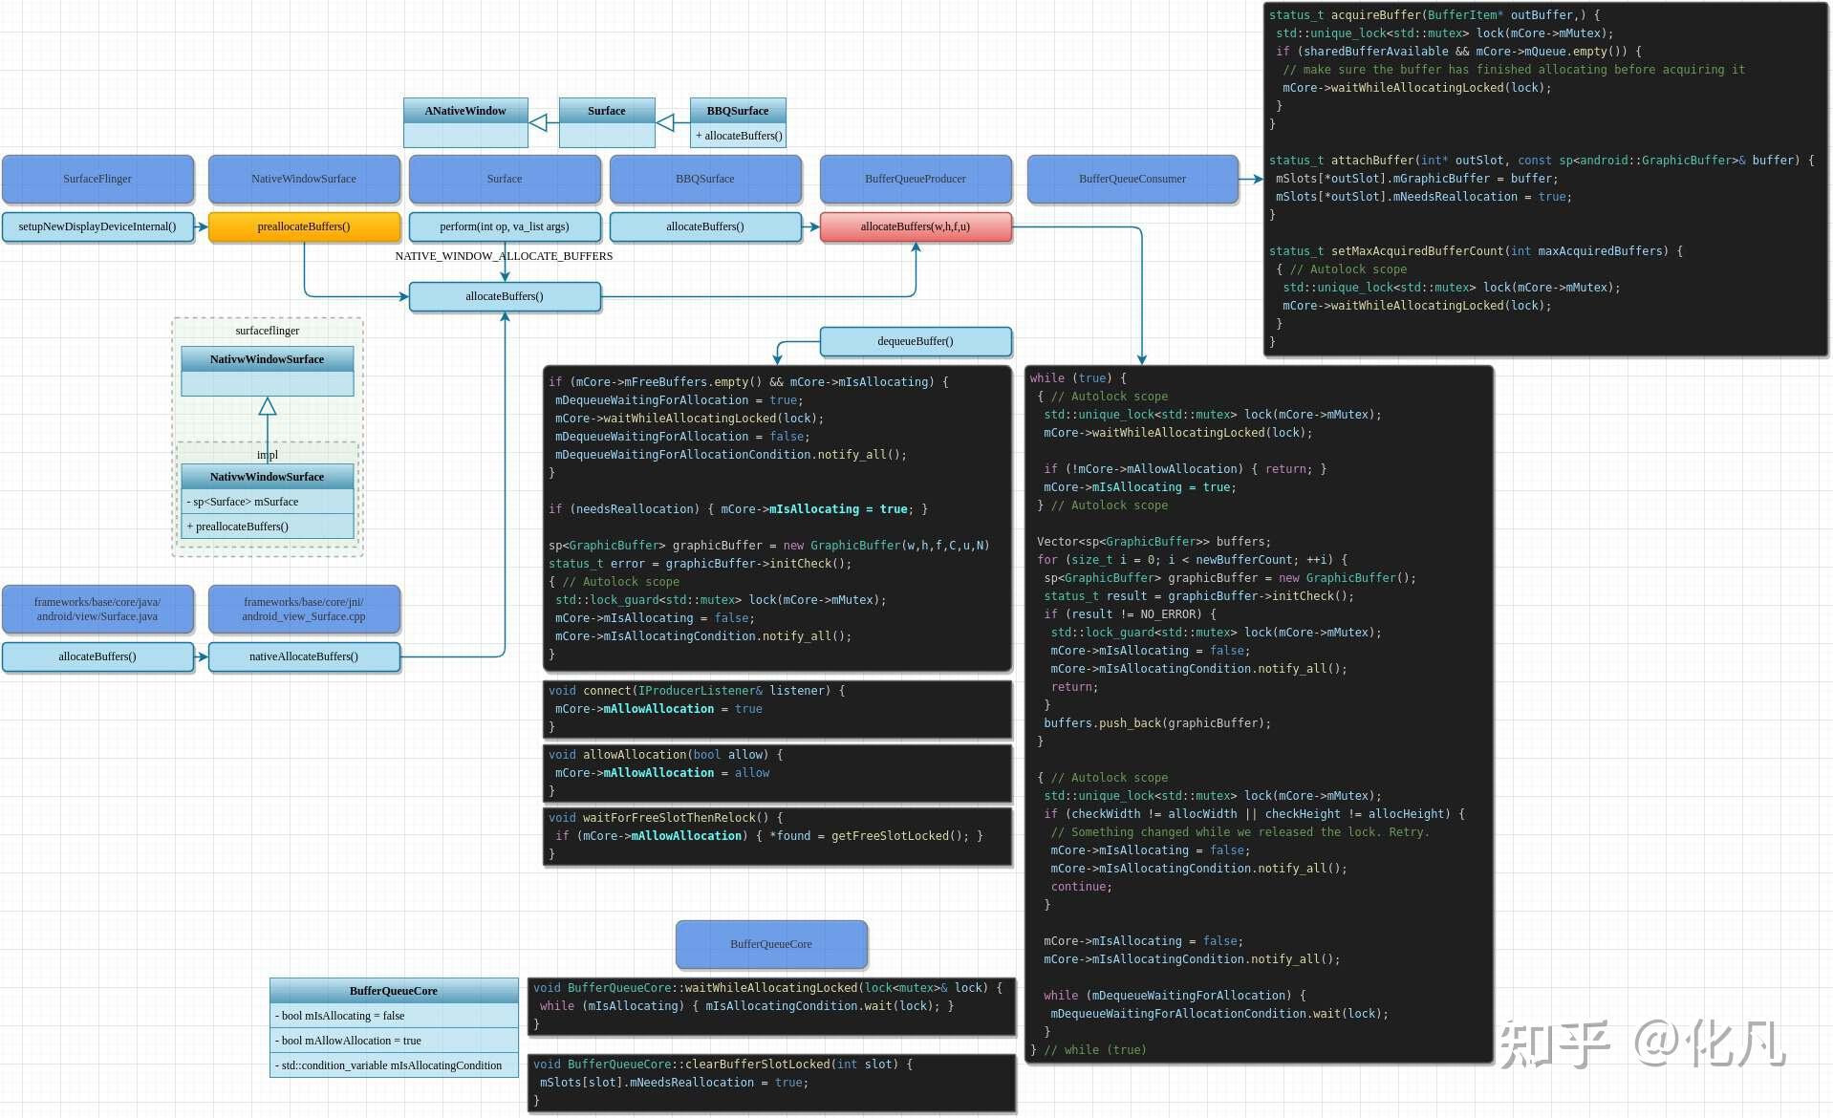Click setupNewDisplayDeviceInternal() node
The image size is (1833, 1118).
97,226
